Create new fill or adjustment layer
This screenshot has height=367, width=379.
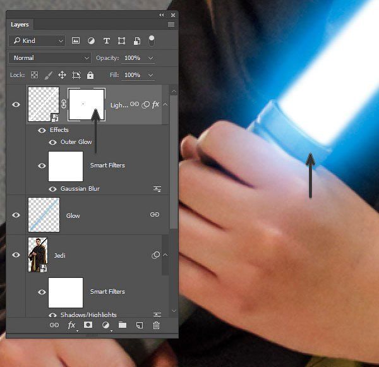105,325
